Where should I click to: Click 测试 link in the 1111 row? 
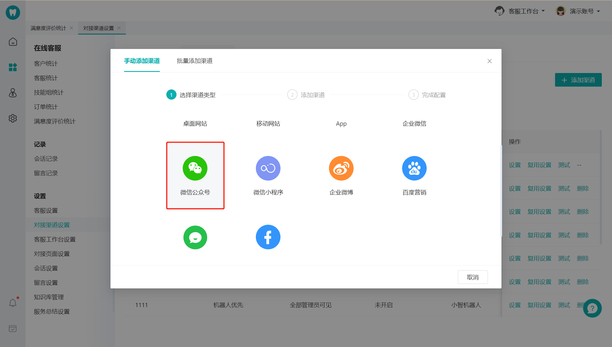click(564, 305)
